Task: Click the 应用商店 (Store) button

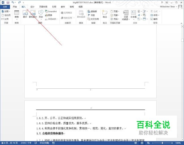Action: click(67, 13)
